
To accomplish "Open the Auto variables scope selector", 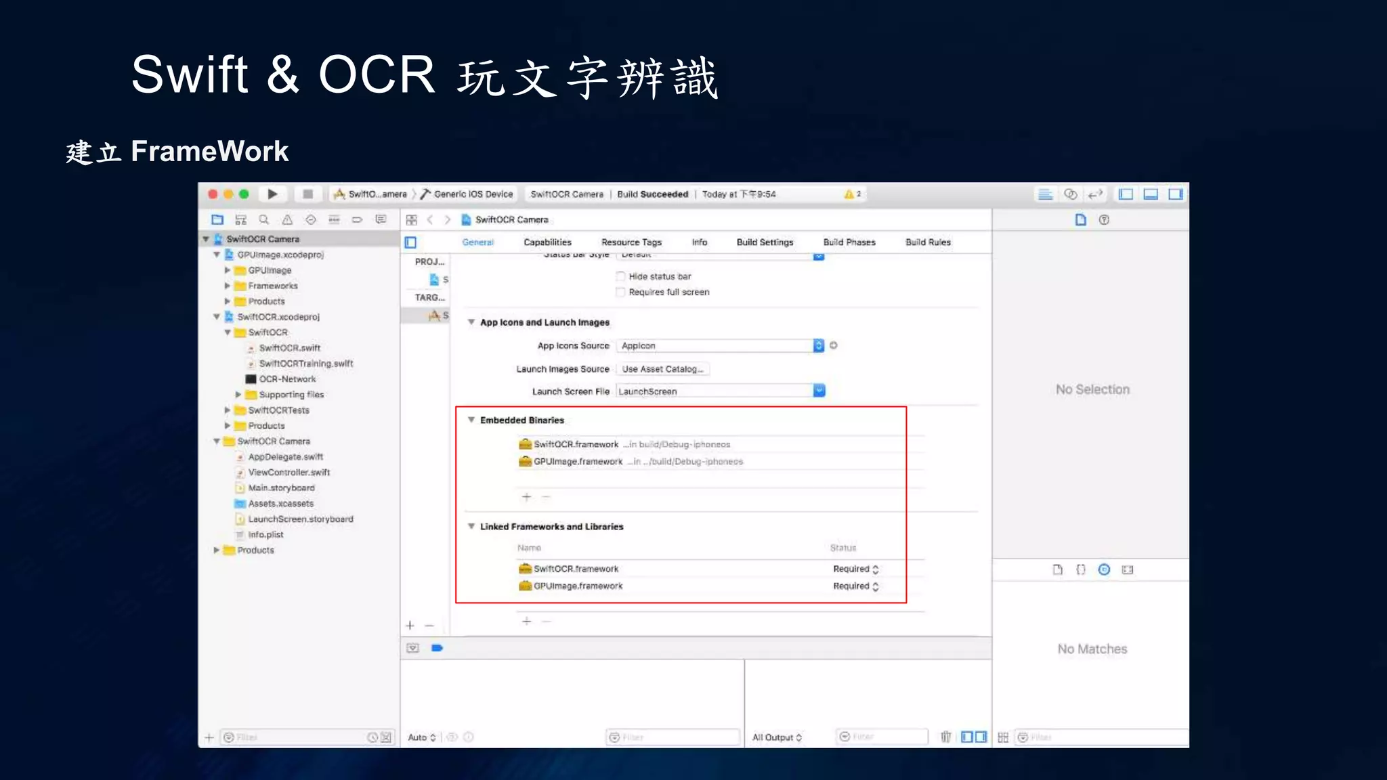I will 422,737.
